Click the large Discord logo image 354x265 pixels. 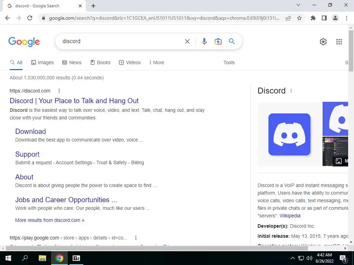pyautogui.click(x=289, y=134)
